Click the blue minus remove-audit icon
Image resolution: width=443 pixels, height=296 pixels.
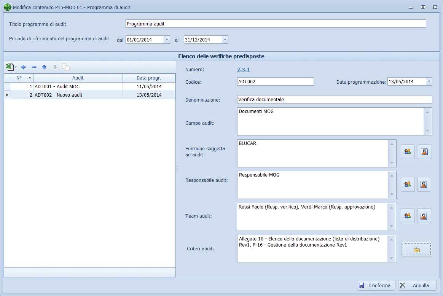pos(34,67)
